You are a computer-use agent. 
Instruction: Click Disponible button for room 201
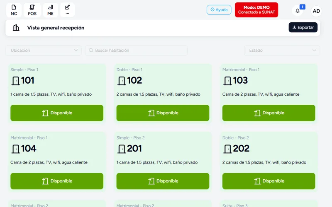(x=163, y=181)
